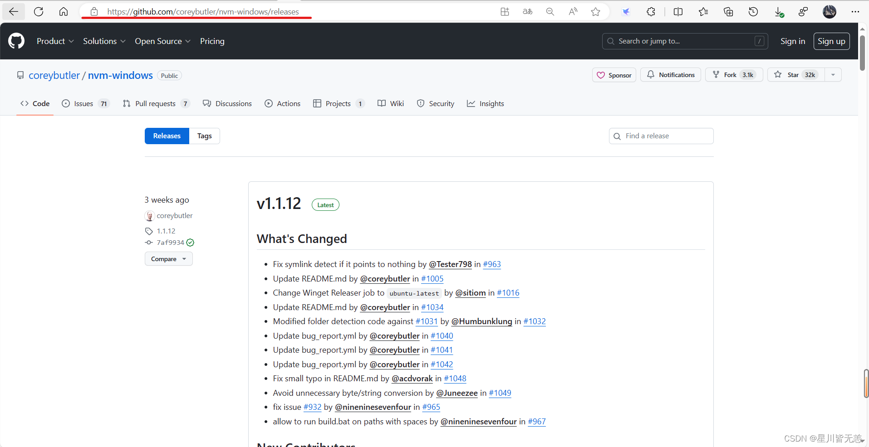Screen dimensions: 869x447
Task: Open the downloads arrow icon
Action: (x=779, y=12)
